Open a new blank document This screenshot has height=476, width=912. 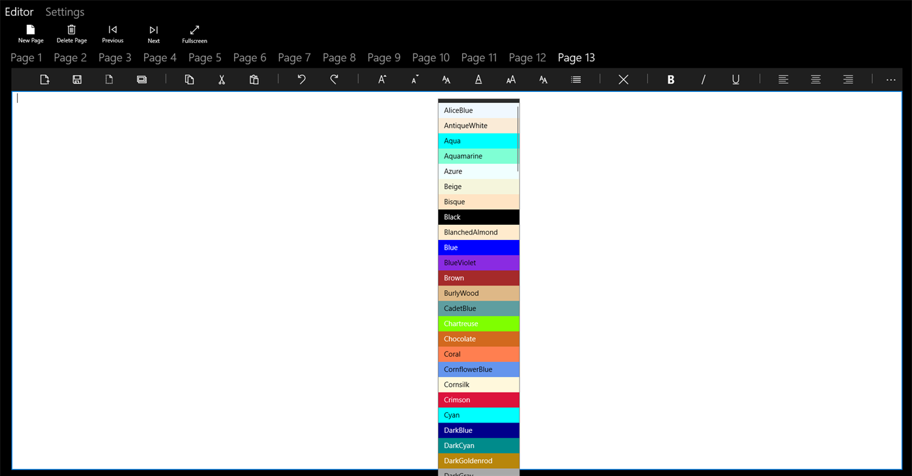tap(109, 79)
